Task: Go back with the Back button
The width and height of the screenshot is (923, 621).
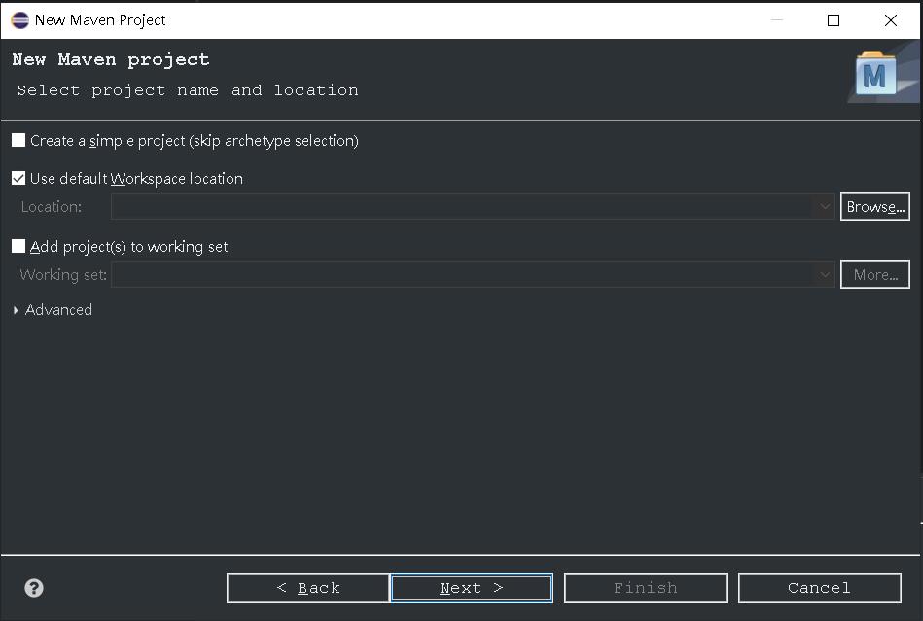Action: tap(308, 588)
